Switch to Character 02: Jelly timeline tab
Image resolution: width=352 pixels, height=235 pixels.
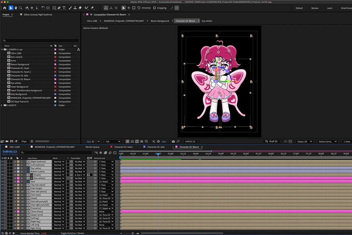pyautogui.click(x=156, y=147)
